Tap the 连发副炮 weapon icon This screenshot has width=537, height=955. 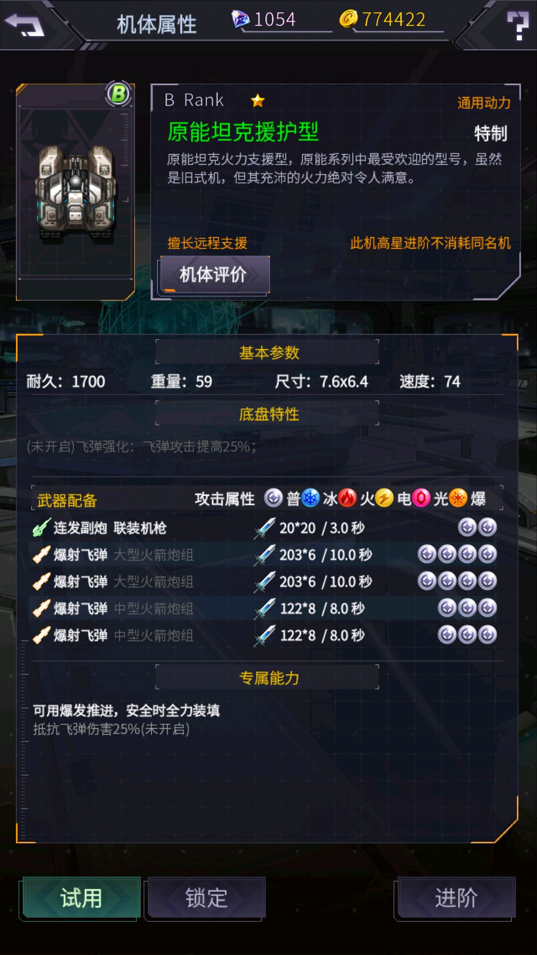coord(42,528)
